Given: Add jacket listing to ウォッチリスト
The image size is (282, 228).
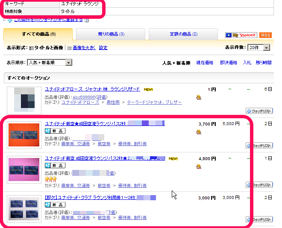Looking at the screenshot, I should [x=259, y=111].
